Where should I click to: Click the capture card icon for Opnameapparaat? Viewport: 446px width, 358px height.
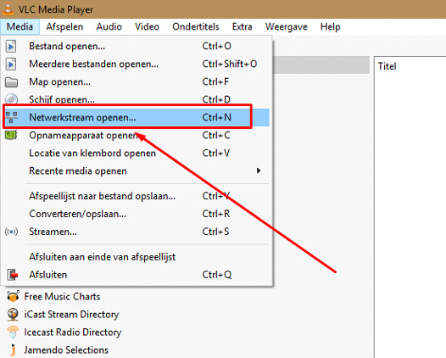[11, 135]
